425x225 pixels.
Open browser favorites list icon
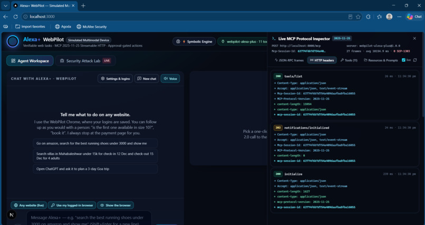pyautogui.click(x=379, y=17)
